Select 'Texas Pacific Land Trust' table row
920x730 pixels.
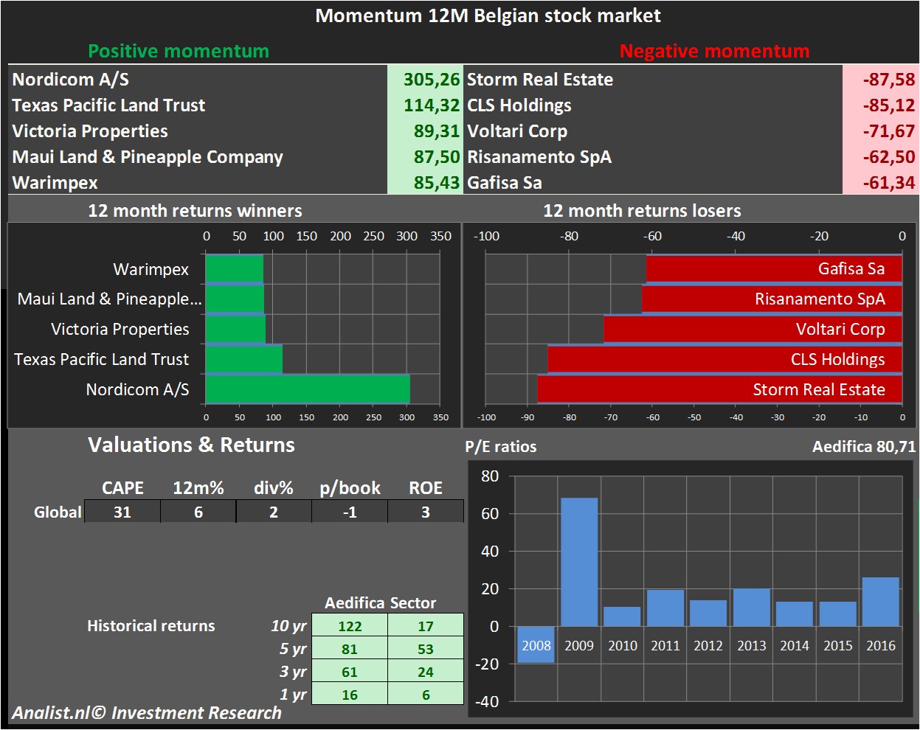click(x=108, y=105)
